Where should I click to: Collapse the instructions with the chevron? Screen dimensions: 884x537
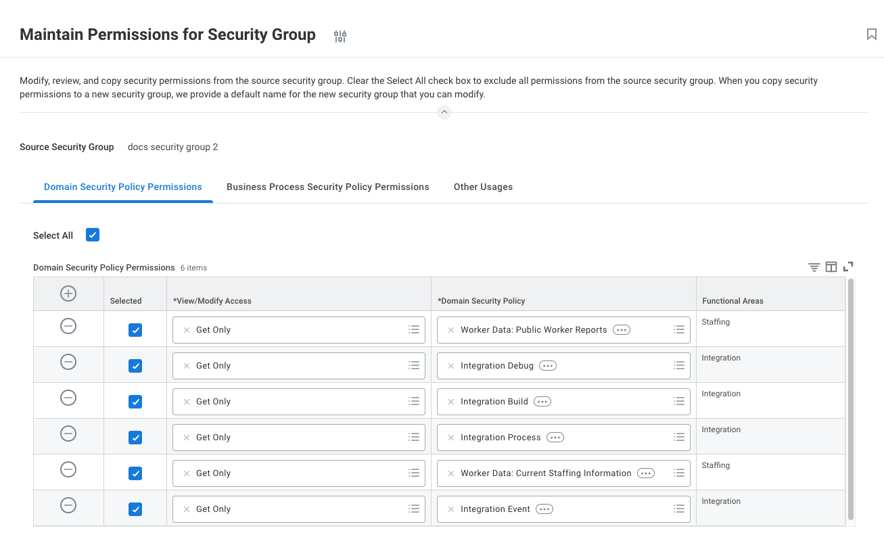[x=444, y=112]
